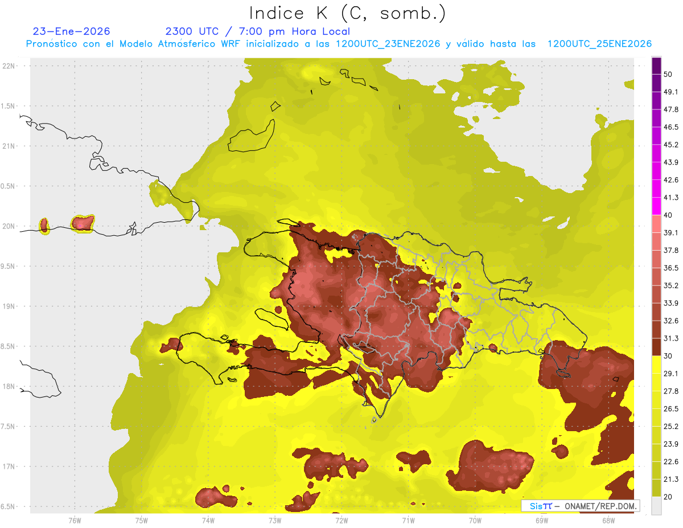683x528 pixels.
Task: Click the legend value "36.5"
Action: click(671, 268)
